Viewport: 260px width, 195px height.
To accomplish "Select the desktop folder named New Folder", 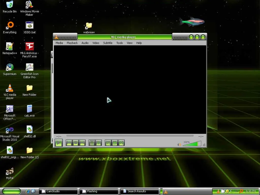I will (x=29, y=90).
